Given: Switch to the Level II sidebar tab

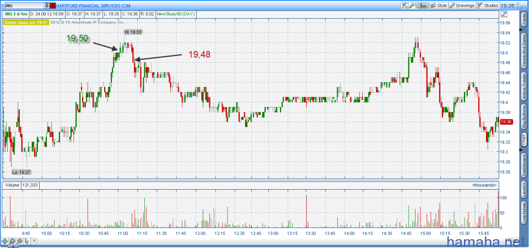Looking at the screenshot, I should pos(524,190).
